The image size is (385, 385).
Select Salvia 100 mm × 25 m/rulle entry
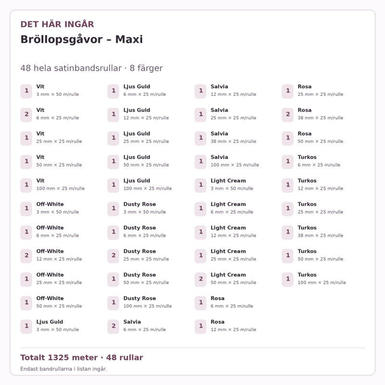(227, 161)
